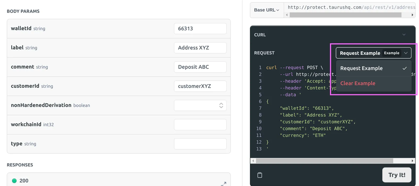The height and width of the screenshot is (186, 419).
Task: Click the curl --request POST line
Action: coord(295,68)
